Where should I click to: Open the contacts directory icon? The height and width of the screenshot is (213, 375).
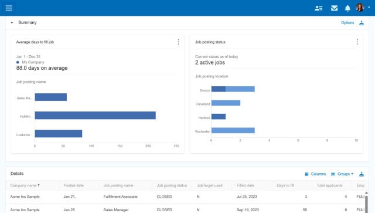(318, 8)
